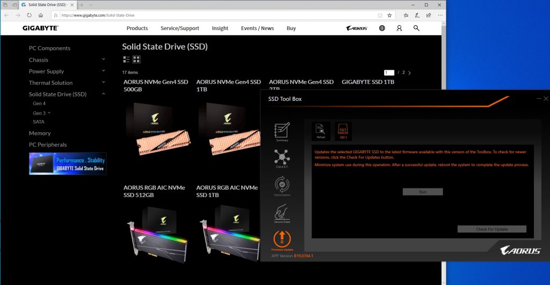Toggle reading view icon in address bar
The width and height of the screenshot is (550, 285).
coord(380,16)
